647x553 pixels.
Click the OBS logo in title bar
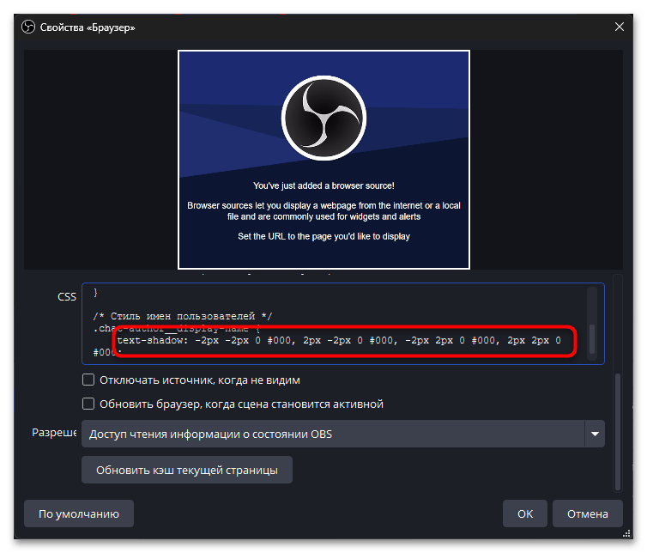[x=28, y=27]
